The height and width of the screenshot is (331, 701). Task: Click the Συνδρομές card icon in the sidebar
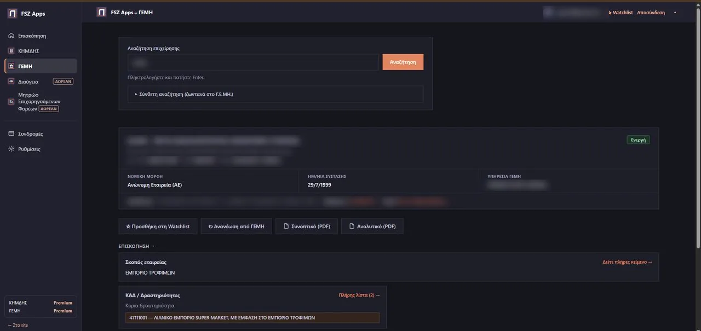[x=12, y=133]
